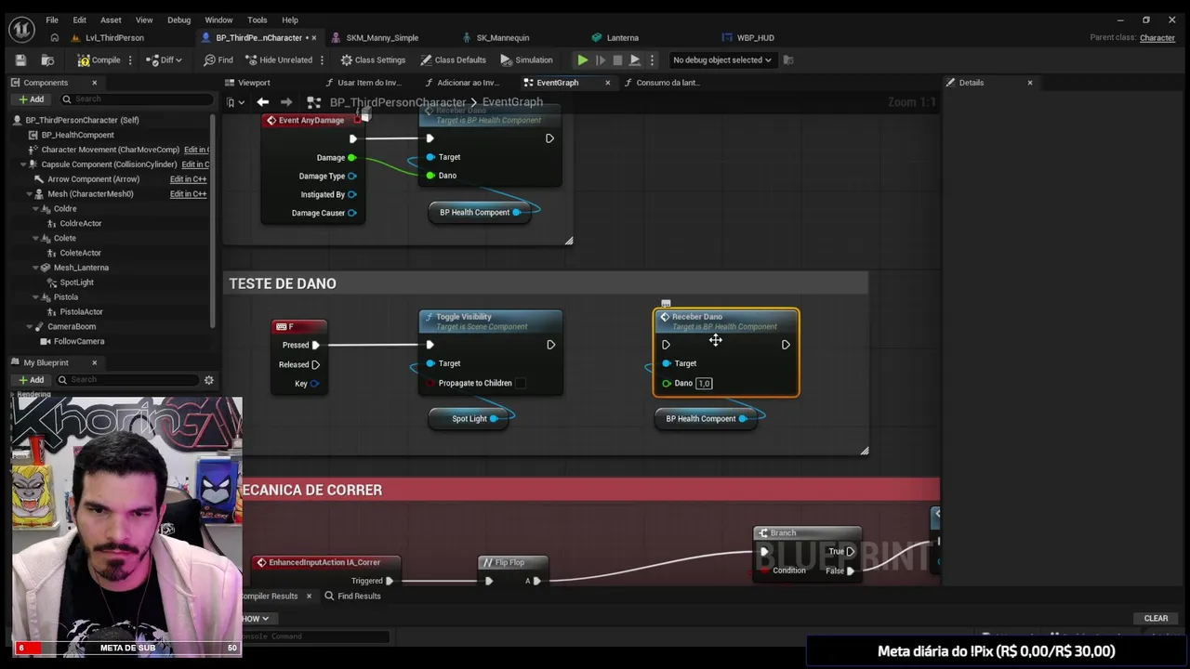The height and width of the screenshot is (669, 1190).
Task: Open the Consumo da lant... function tab
Action: pos(667,83)
